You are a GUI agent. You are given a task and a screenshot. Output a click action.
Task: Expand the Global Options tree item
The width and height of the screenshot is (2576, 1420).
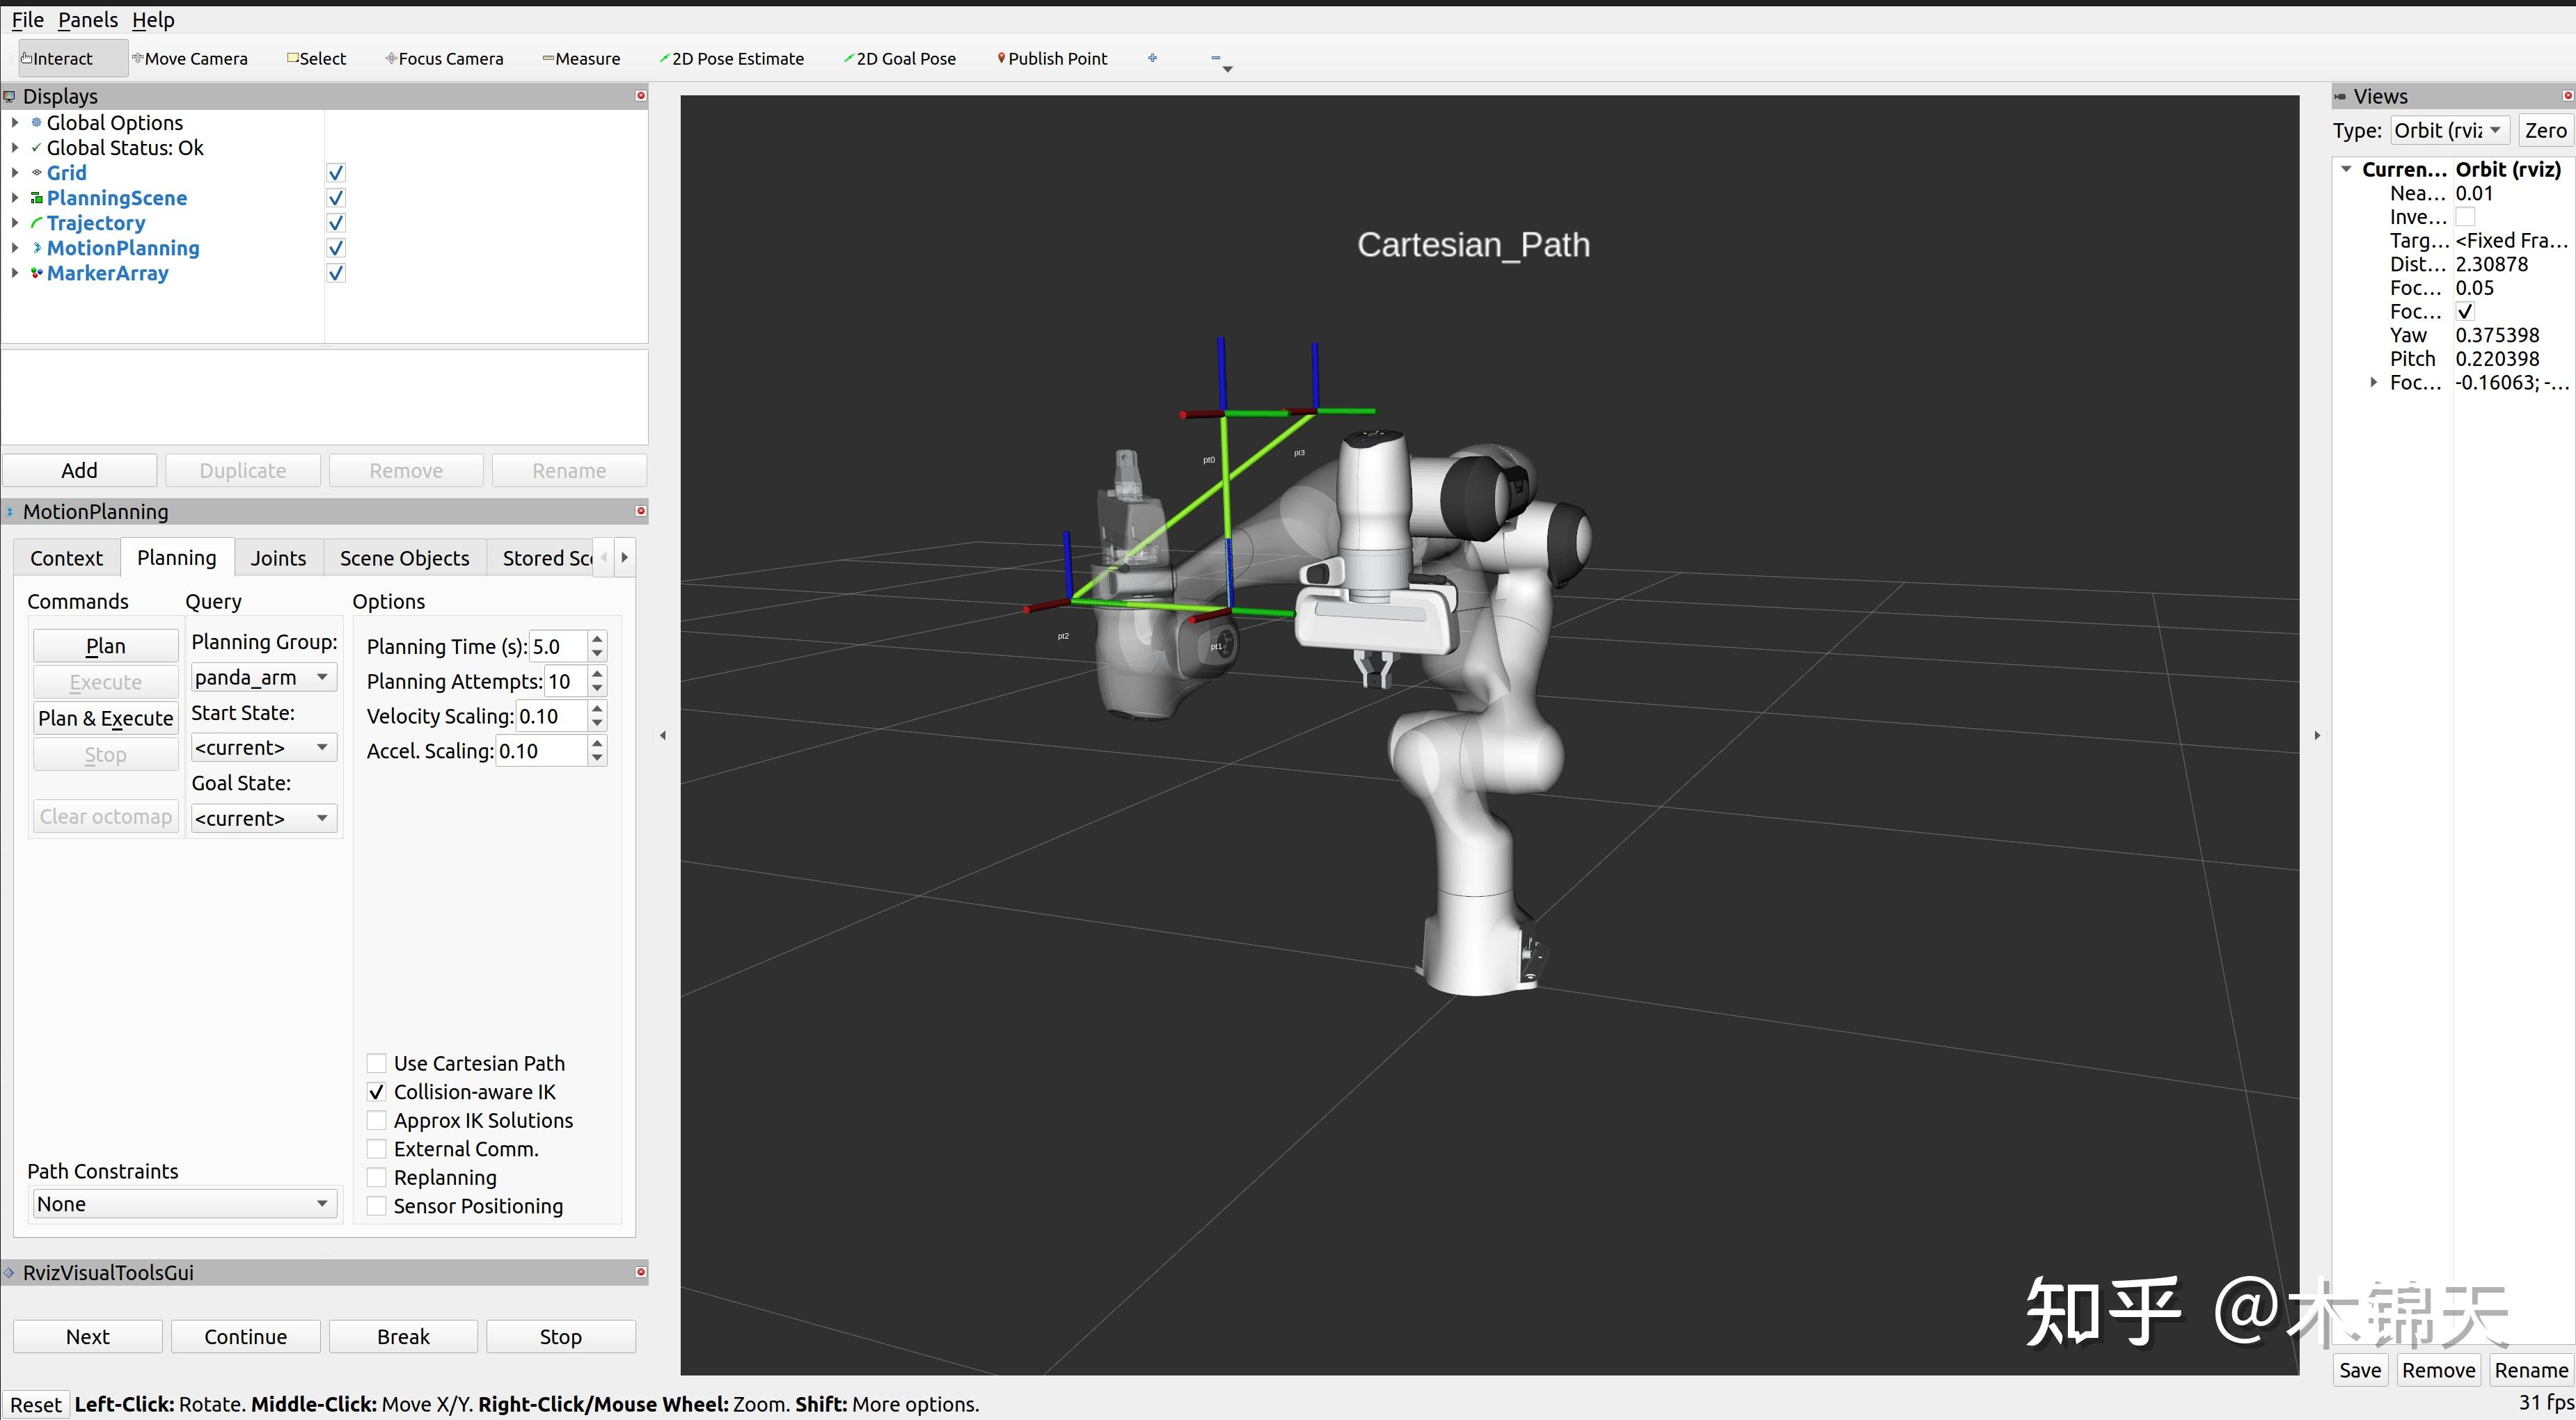(x=15, y=123)
